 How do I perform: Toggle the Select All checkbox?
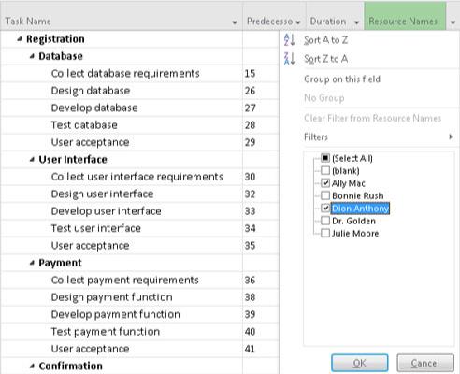[x=325, y=158]
